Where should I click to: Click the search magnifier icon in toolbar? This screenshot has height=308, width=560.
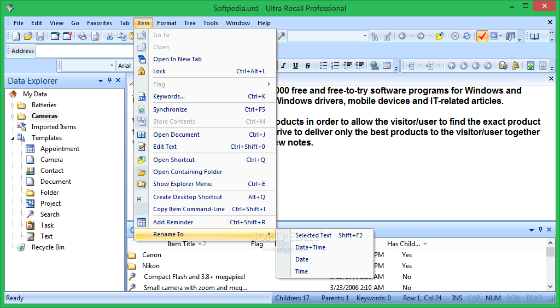pos(282,36)
